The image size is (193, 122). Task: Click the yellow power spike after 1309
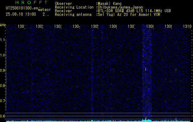click(176, 120)
